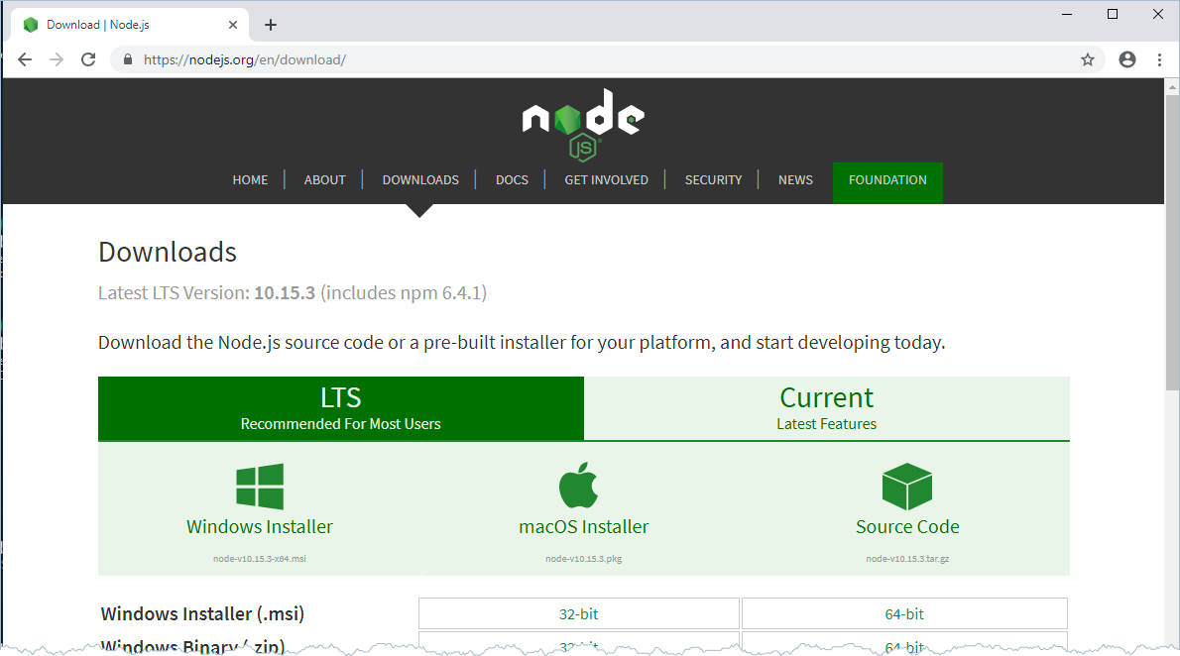Click the address bar URL field
Viewport: 1180px width, 656px height.
point(595,59)
